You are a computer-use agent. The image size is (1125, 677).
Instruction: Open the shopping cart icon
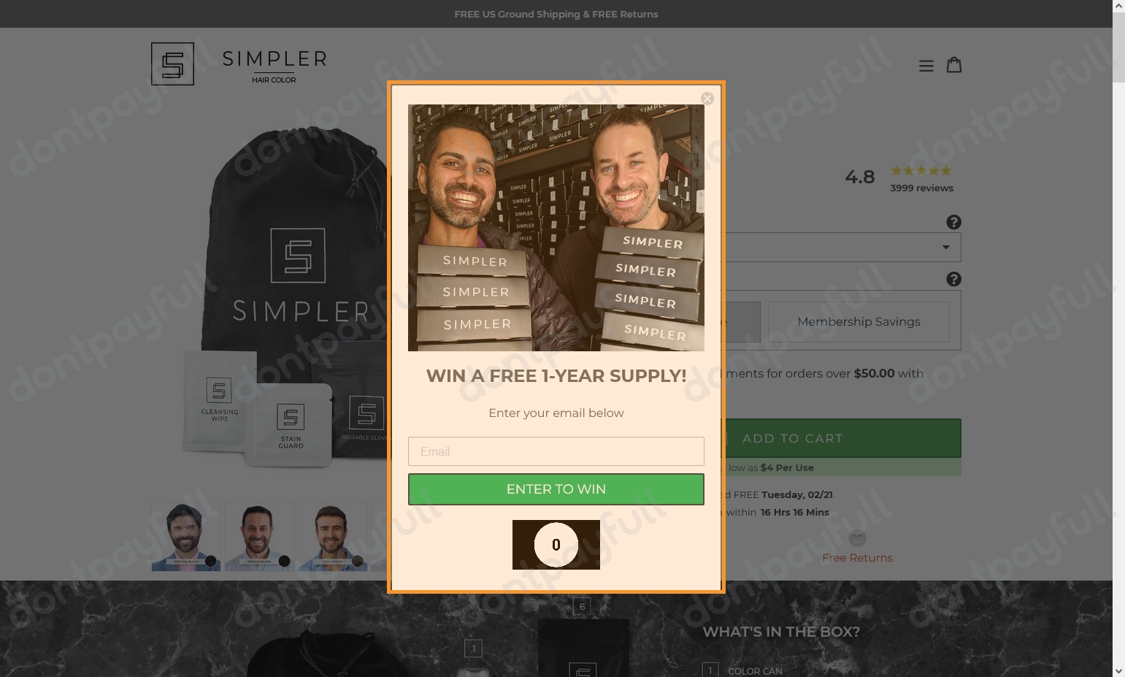(x=954, y=65)
